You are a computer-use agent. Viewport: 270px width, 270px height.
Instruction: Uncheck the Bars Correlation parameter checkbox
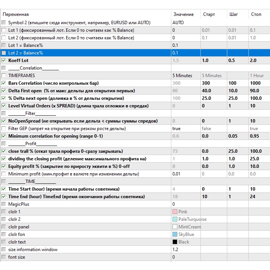click(x=4, y=83)
